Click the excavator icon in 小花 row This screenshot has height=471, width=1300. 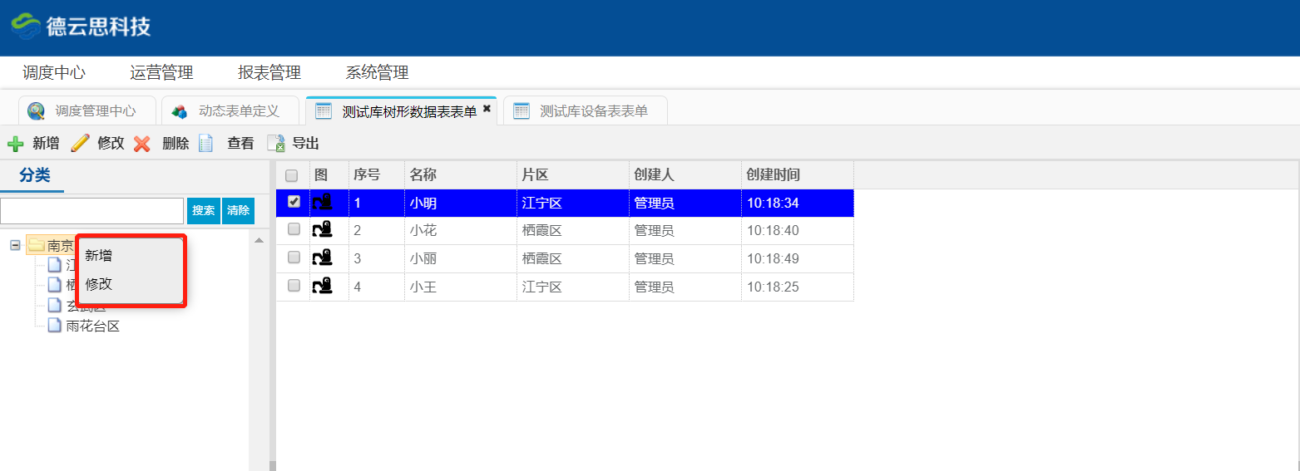tap(322, 230)
